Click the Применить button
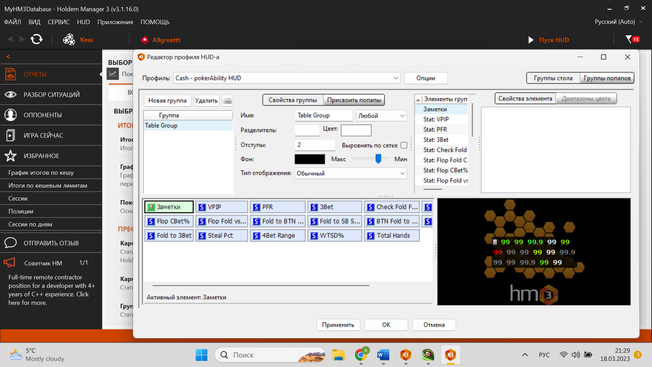Screen dimensions: 652x367 pyautogui.click(x=338, y=325)
